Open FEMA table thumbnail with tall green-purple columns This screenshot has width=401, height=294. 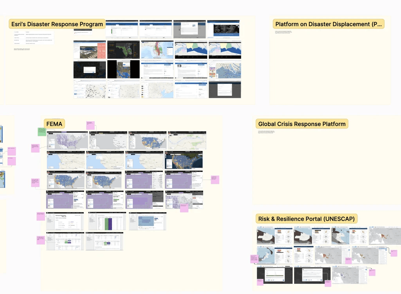click(x=107, y=221)
